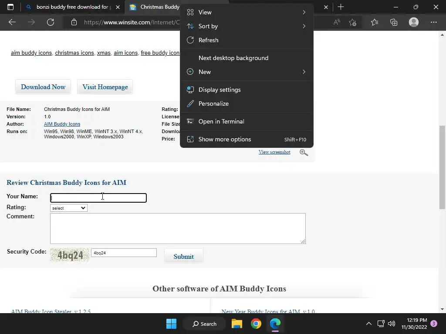This screenshot has width=446, height=334.
Task: Click the Terminal icon in the context menu
Action: click(190, 122)
